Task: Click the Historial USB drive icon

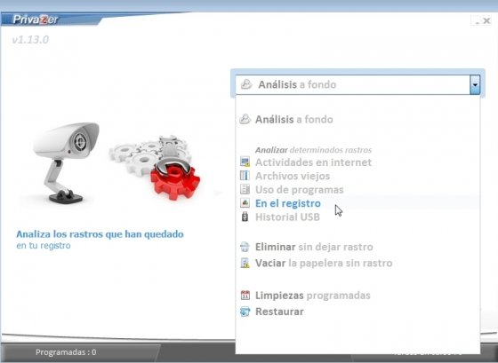Action: [x=245, y=217]
